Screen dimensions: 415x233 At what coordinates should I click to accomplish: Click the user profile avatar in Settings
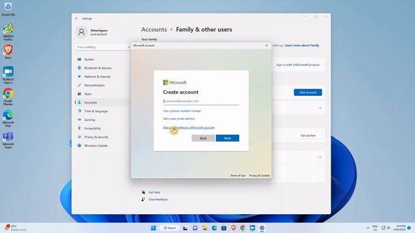pos(82,32)
